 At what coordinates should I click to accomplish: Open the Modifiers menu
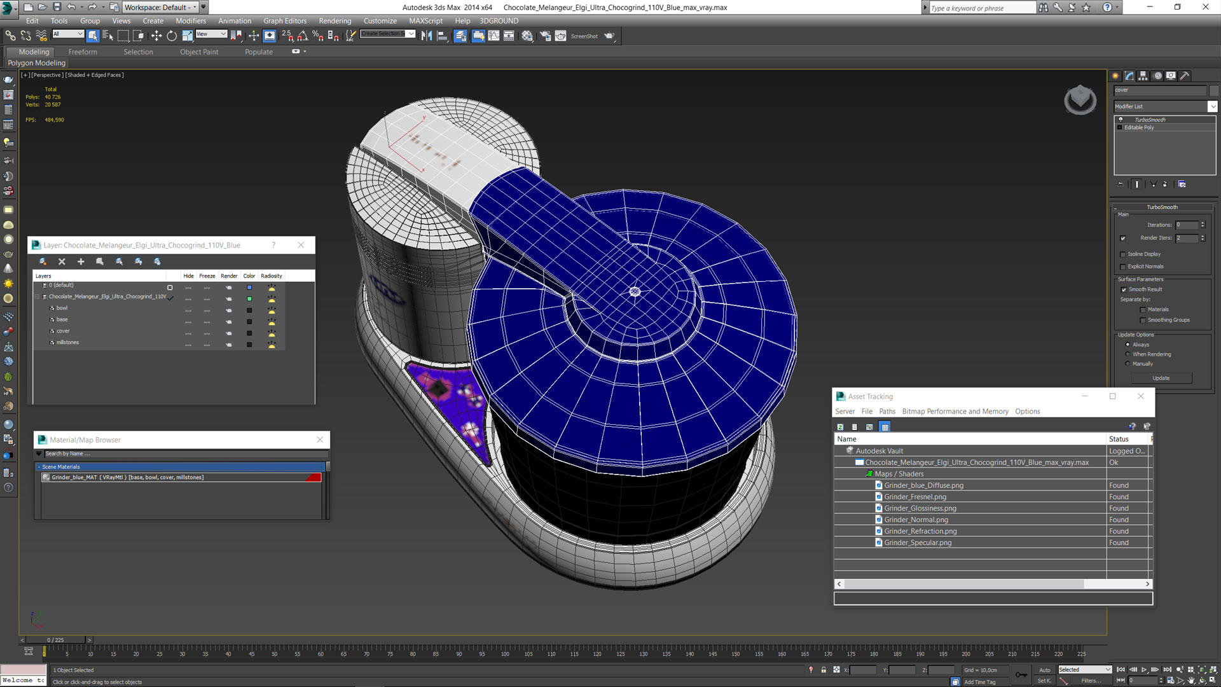click(191, 21)
